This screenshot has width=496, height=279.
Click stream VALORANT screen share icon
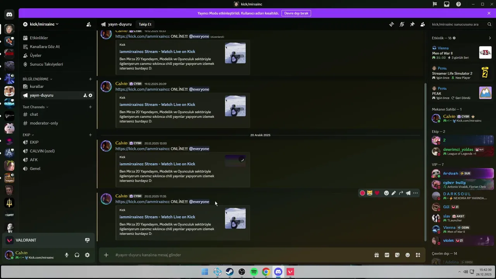coord(87,240)
